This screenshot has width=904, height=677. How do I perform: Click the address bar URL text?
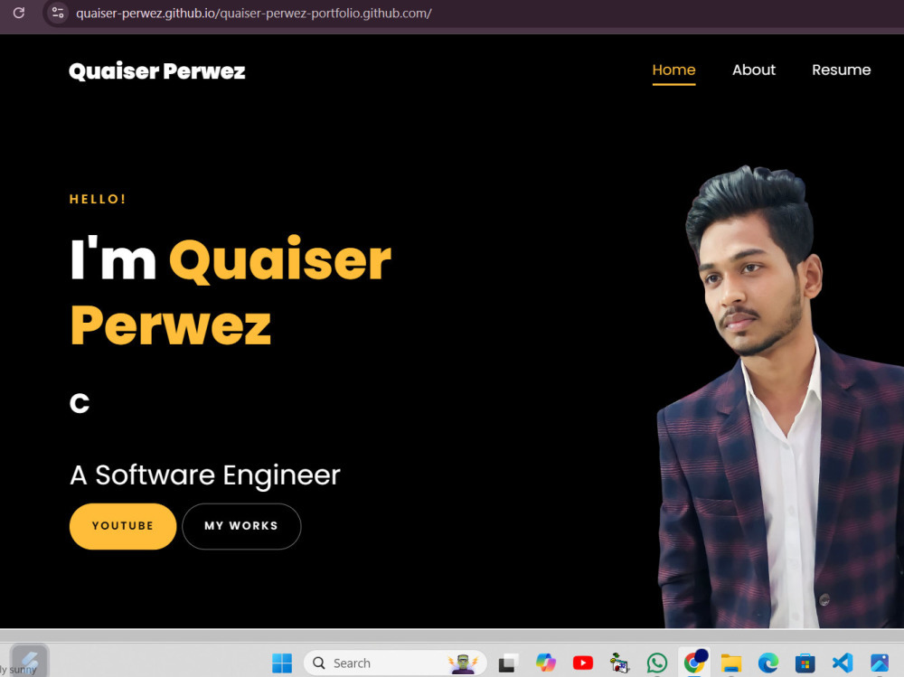coord(254,14)
